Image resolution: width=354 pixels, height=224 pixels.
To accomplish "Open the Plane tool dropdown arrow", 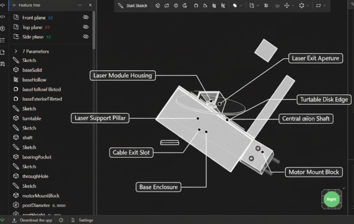I will (x=258, y=6).
